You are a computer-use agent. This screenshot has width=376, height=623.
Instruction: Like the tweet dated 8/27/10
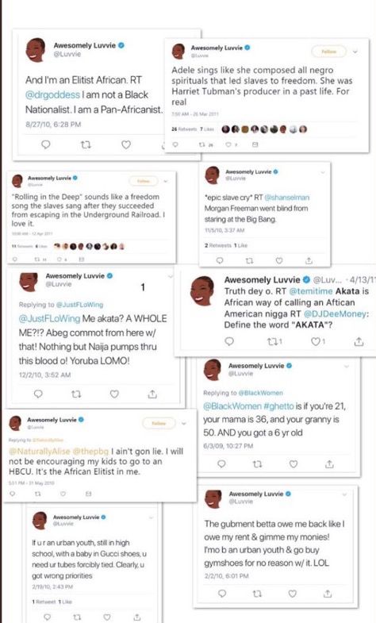click(126, 145)
